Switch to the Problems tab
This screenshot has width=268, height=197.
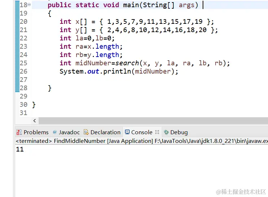[x=33, y=132]
